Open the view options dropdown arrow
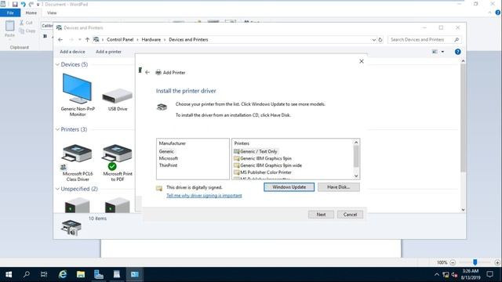Screen dimensions: 502x282 [442, 52]
